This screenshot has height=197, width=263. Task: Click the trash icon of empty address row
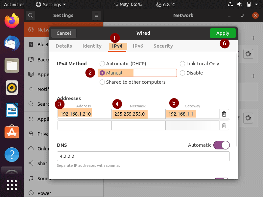pyautogui.click(x=224, y=125)
